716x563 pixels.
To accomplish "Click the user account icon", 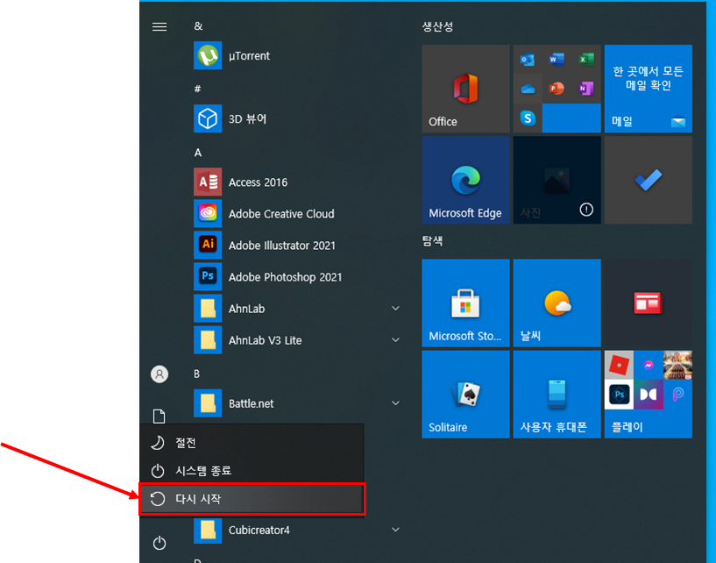I will pyautogui.click(x=160, y=374).
